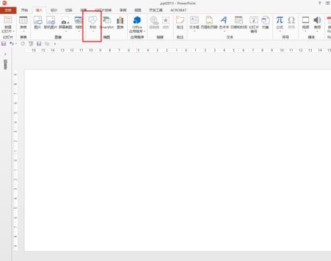Screen dimensions: 331x261
Task: Switch to the Home (开始) tab
Action: (24, 10)
